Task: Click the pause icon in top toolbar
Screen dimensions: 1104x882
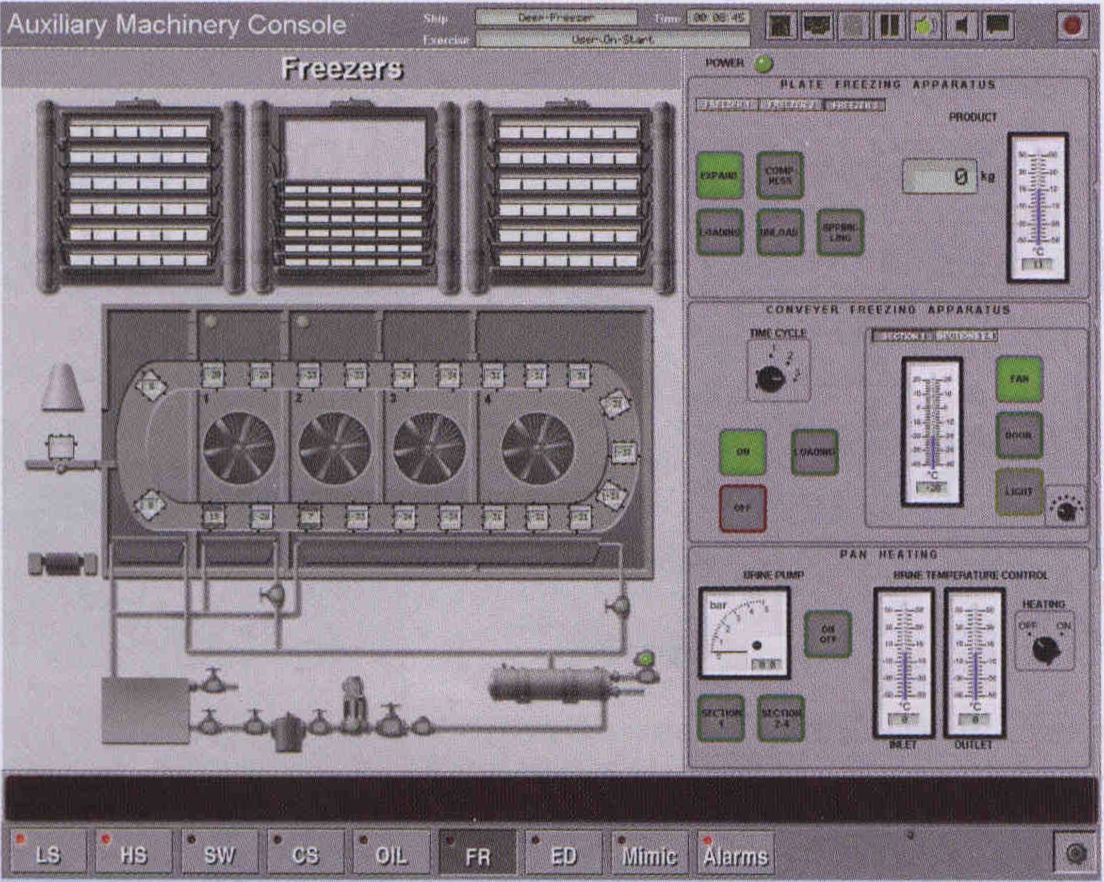Action: [x=889, y=25]
